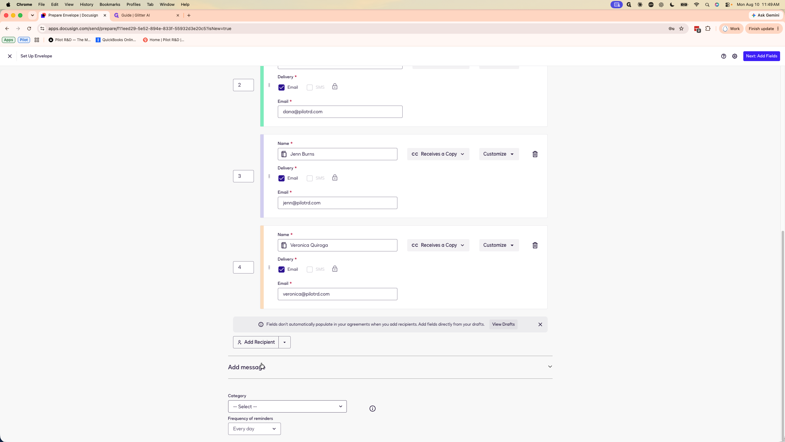The image size is (785, 442).
Task: Open the saved passwords key icon
Action: point(671,29)
